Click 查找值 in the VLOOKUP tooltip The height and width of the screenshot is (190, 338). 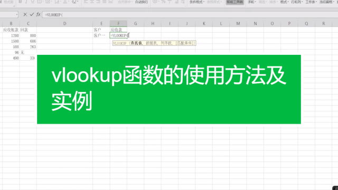(x=136, y=43)
